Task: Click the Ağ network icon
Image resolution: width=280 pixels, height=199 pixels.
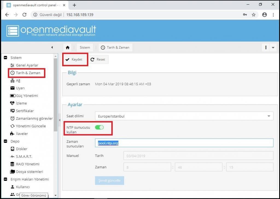Action: (x=12, y=80)
